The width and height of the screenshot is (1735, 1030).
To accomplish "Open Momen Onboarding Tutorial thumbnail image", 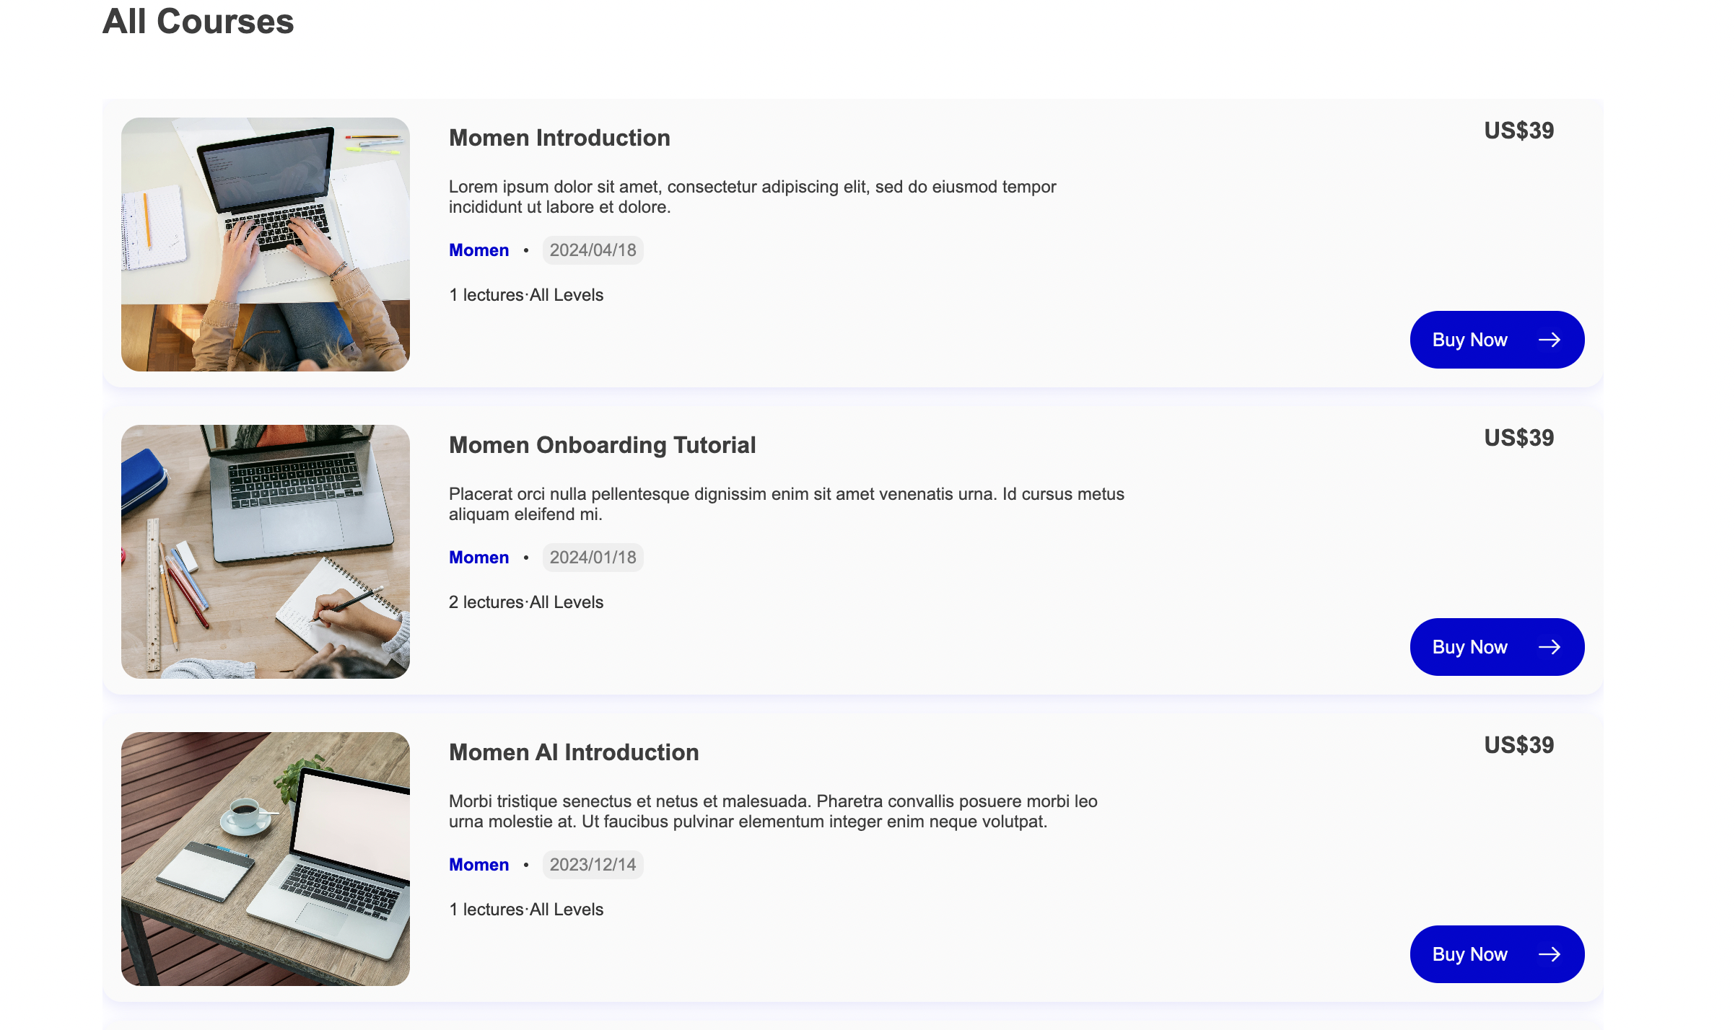I will point(266,552).
